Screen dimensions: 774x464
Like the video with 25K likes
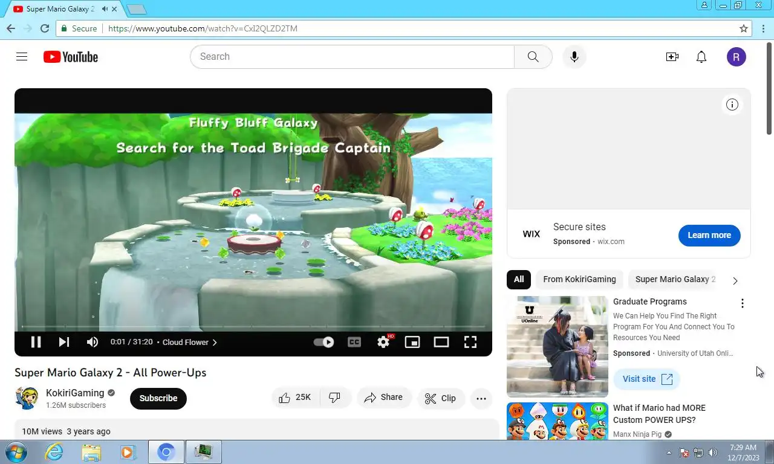(296, 398)
